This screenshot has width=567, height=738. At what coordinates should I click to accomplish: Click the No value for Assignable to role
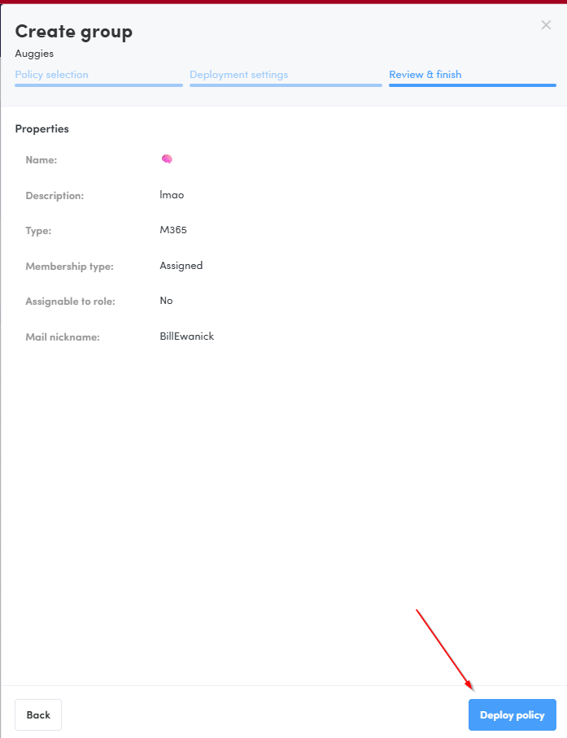tap(166, 300)
